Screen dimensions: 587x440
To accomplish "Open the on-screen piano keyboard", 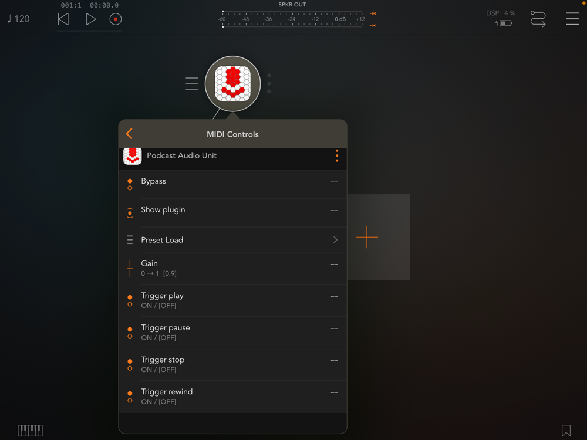I will click(x=31, y=430).
